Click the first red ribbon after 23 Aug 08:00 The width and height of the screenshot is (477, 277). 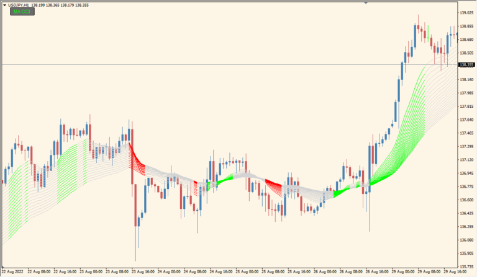pos(135,161)
